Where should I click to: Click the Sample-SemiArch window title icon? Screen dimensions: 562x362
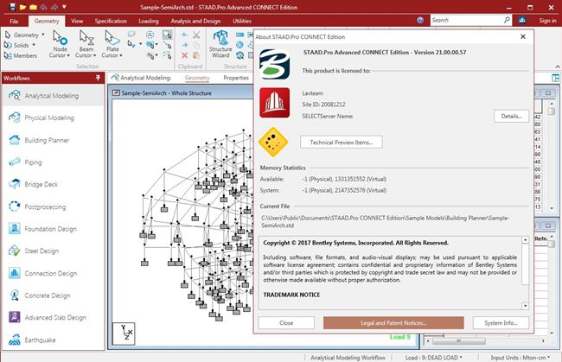[x=116, y=92]
